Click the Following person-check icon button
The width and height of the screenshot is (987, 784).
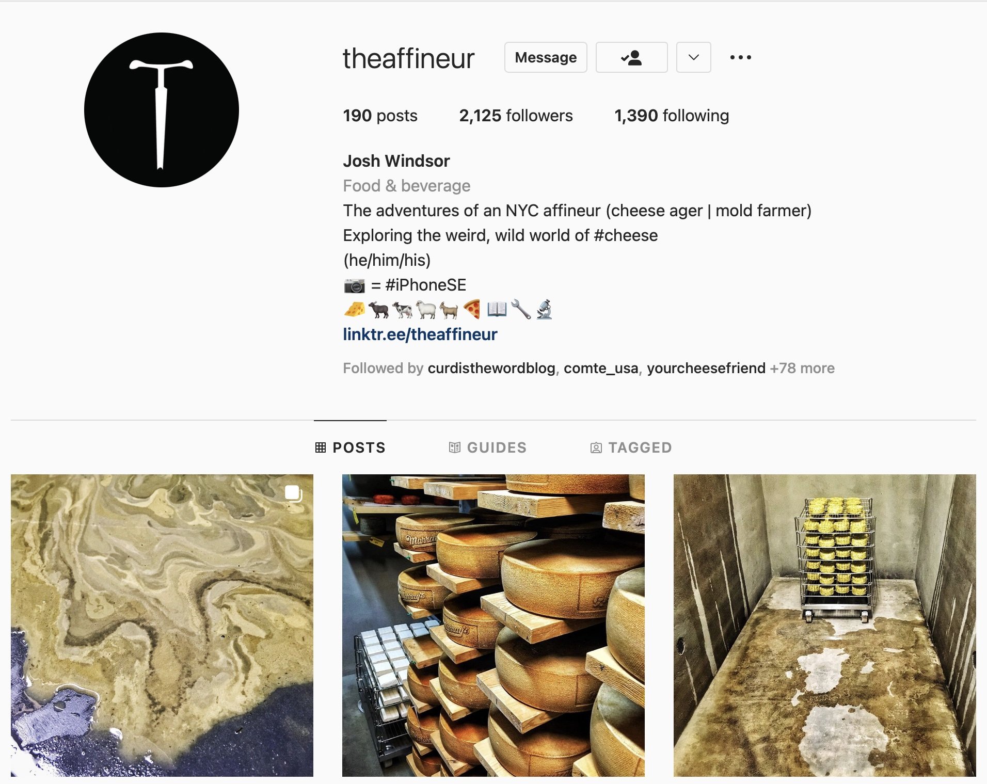click(x=631, y=57)
